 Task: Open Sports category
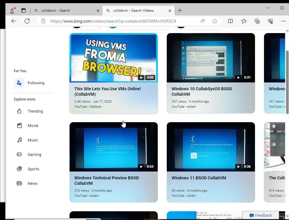click(x=33, y=169)
